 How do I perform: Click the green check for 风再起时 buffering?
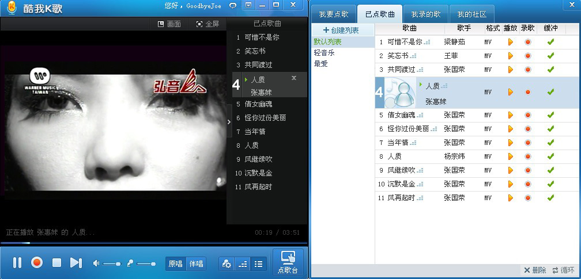[x=550, y=198]
